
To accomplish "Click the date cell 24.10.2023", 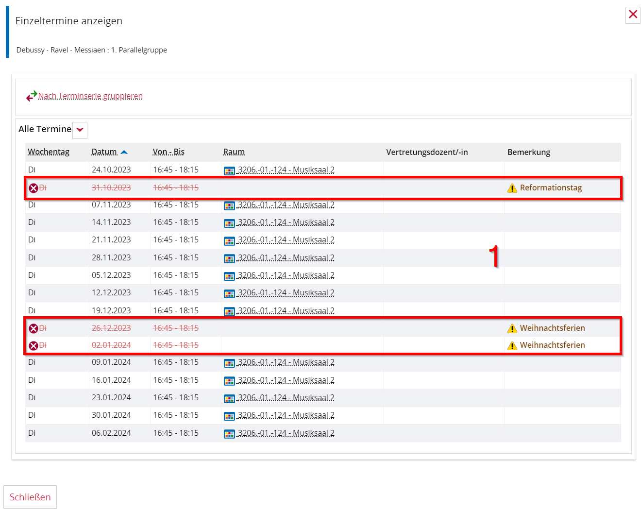I will click(x=111, y=170).
